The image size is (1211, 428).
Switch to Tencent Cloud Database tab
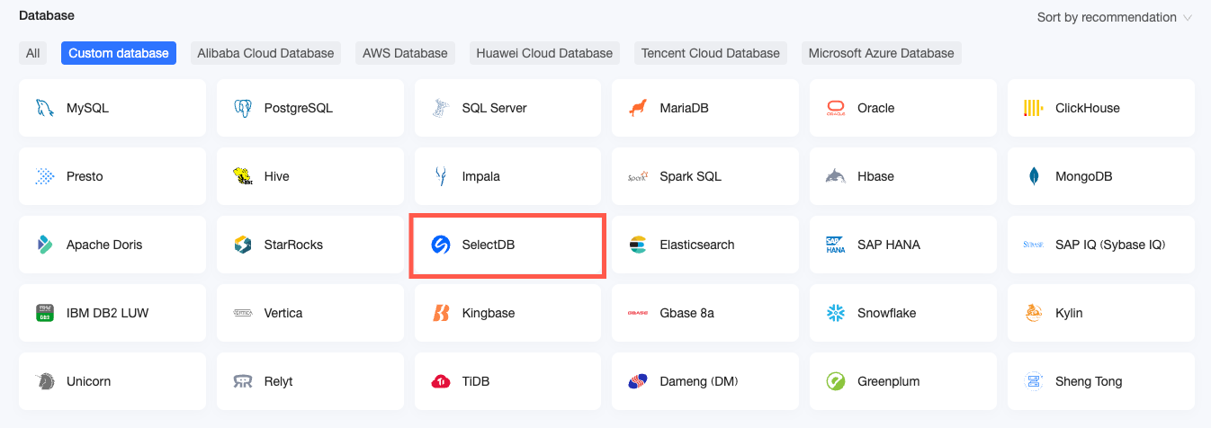(x=711, y=53)
